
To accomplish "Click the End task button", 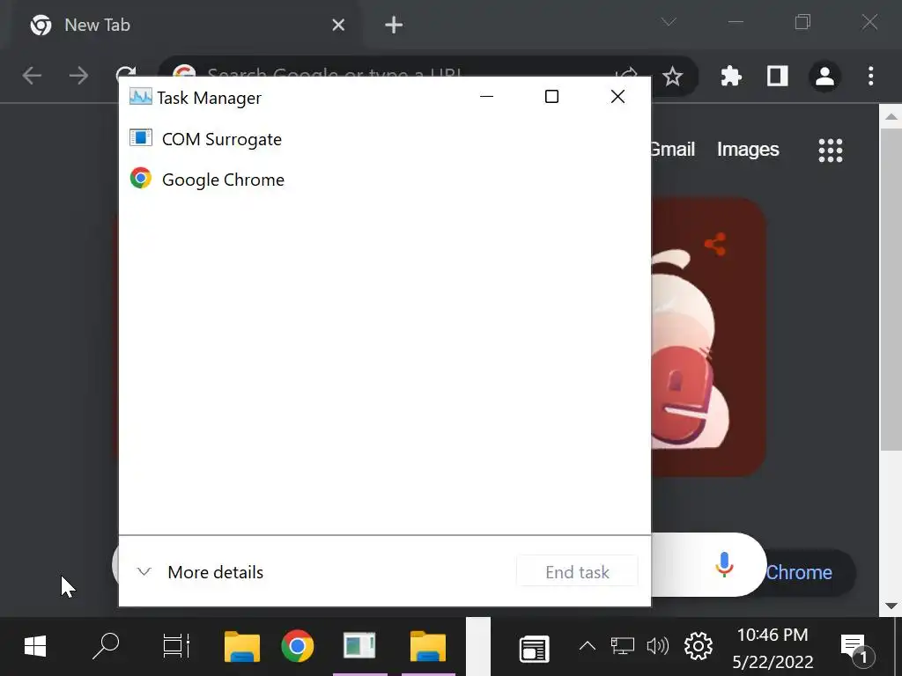I will coord(577,572).
